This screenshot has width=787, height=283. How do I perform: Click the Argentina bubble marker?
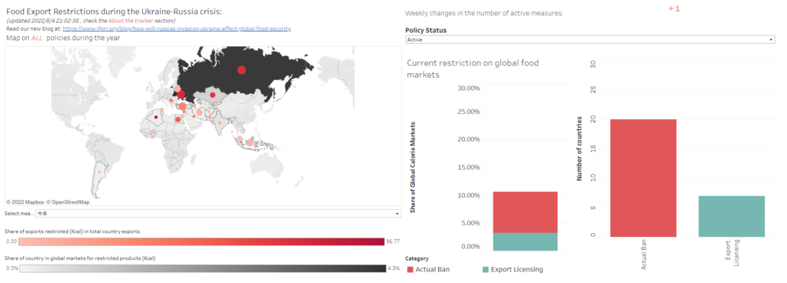[x=100, y=172]
